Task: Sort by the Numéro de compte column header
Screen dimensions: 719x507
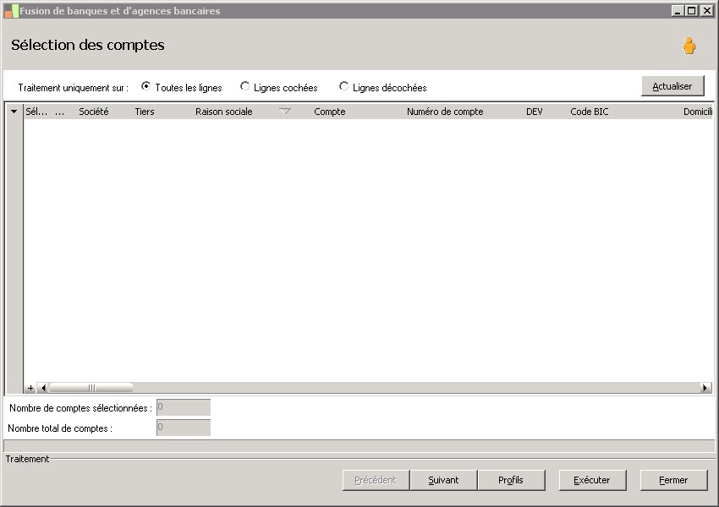Action: (x=445, y=112)
